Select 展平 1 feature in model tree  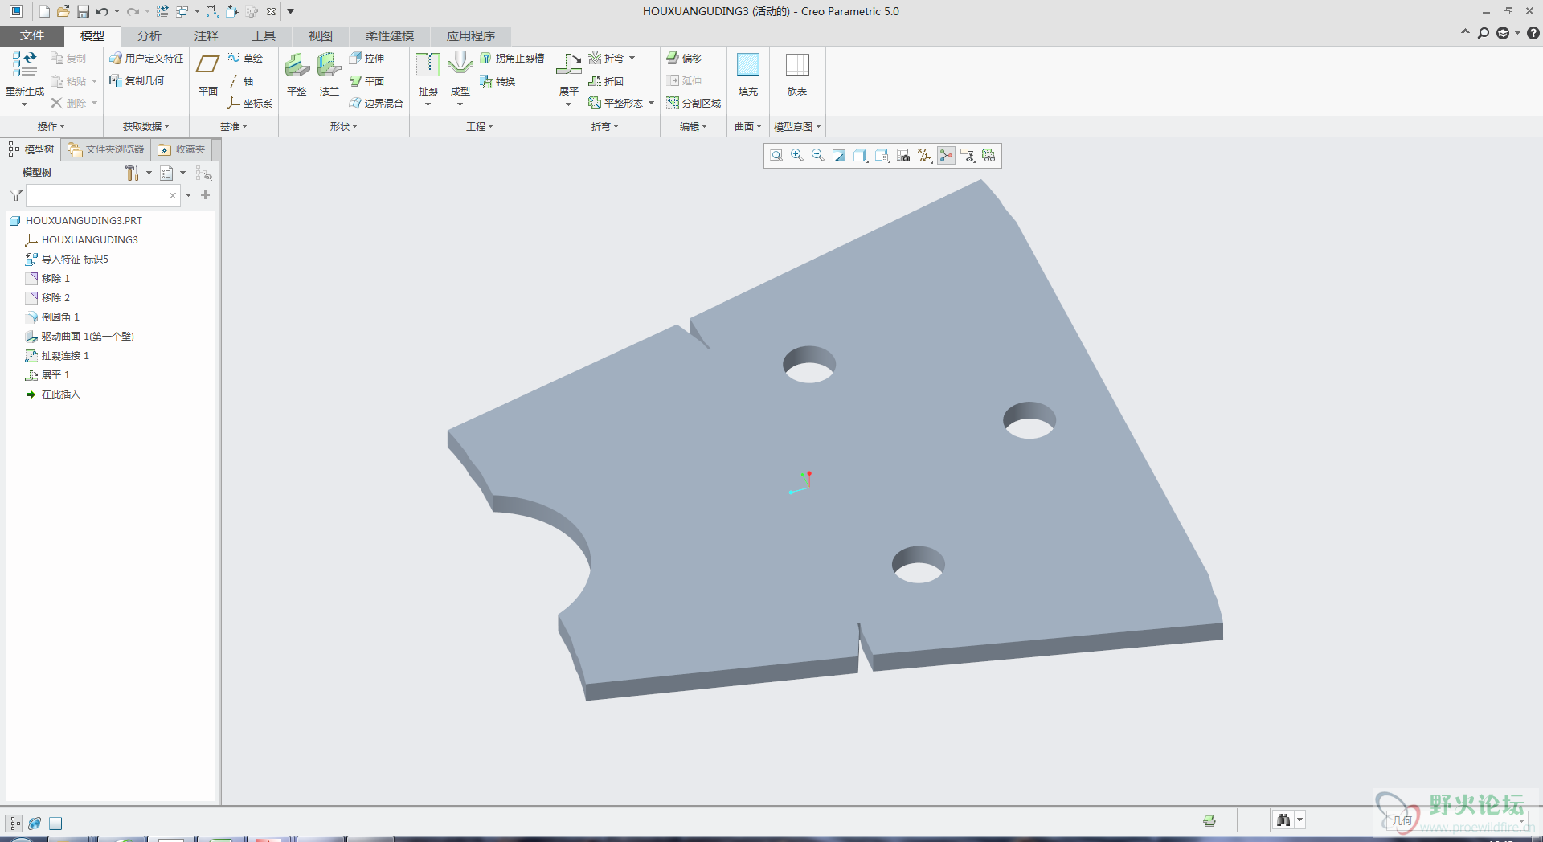(x=55, y=374)
